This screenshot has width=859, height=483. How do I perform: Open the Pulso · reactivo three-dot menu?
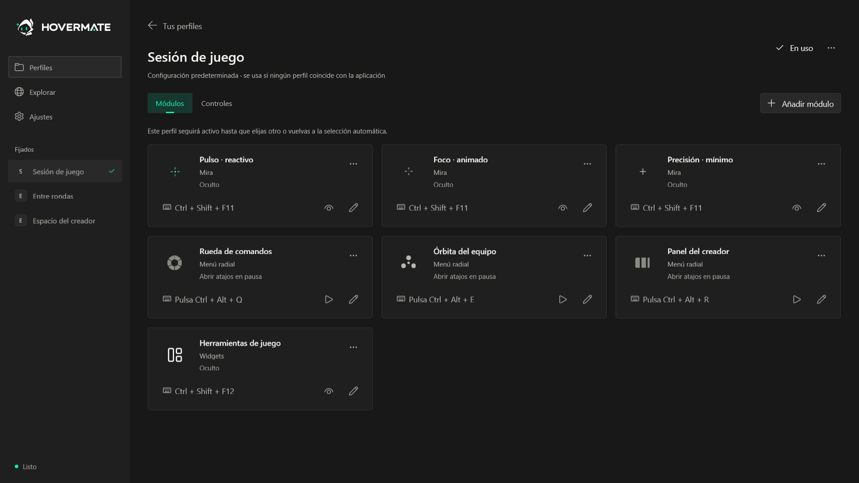[353, 164]
